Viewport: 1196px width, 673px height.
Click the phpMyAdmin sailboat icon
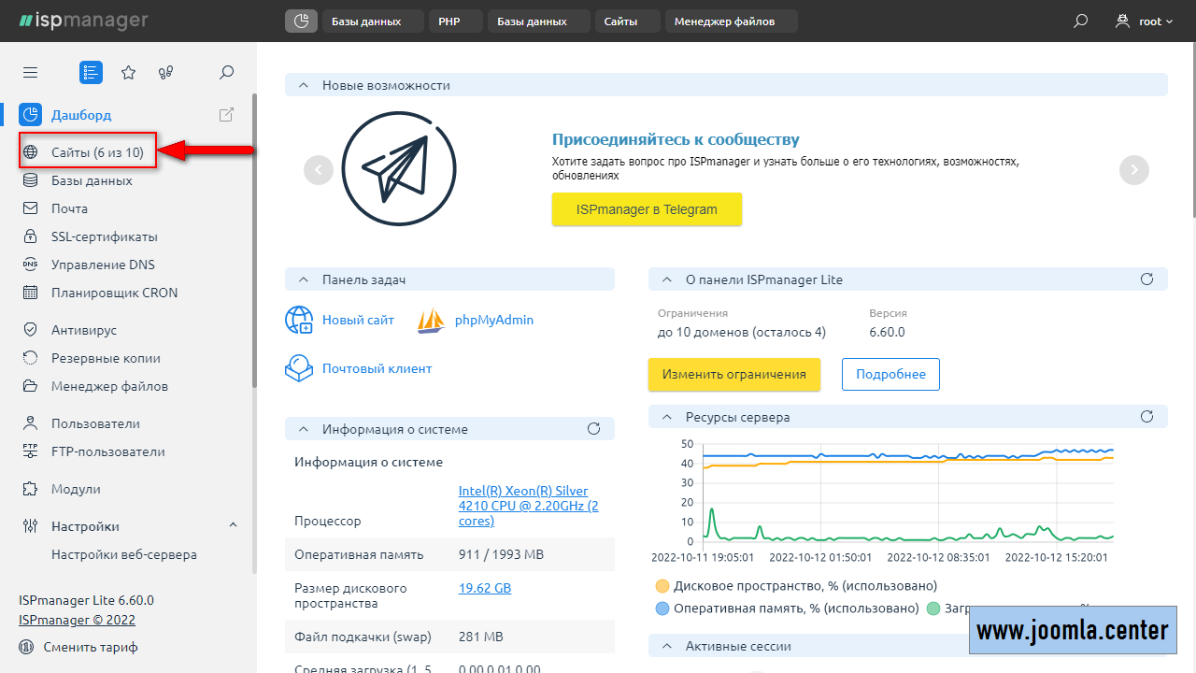click(x=431, y=321)
